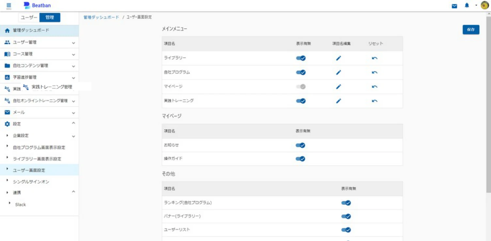Follow the 管理ダッシュボード breadcrumb link
The width and height of the screenshot is (491, 241).
101,17
